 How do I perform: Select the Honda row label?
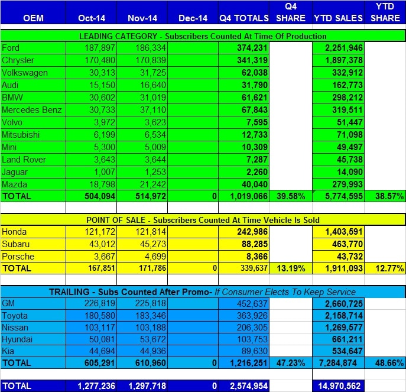33,232
